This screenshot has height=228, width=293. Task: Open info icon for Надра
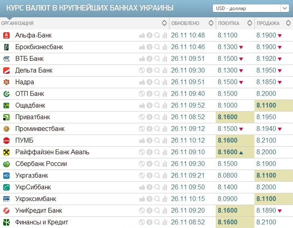coord(149,82)
